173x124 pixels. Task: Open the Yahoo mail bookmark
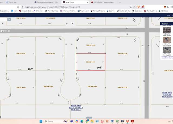(x=68, y=11)
